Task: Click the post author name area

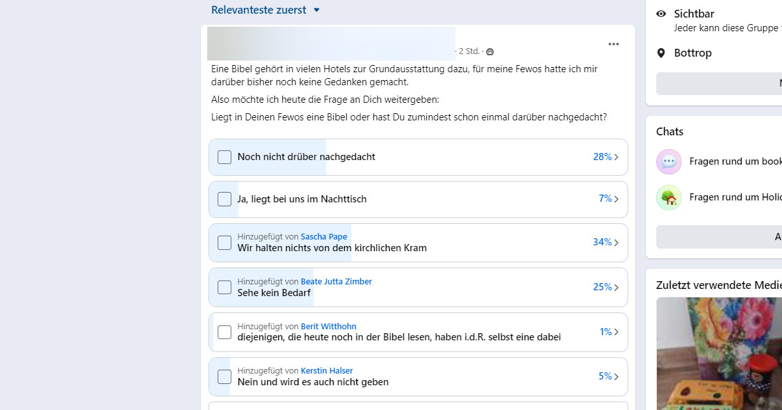Action: click(x=331, y=44)
